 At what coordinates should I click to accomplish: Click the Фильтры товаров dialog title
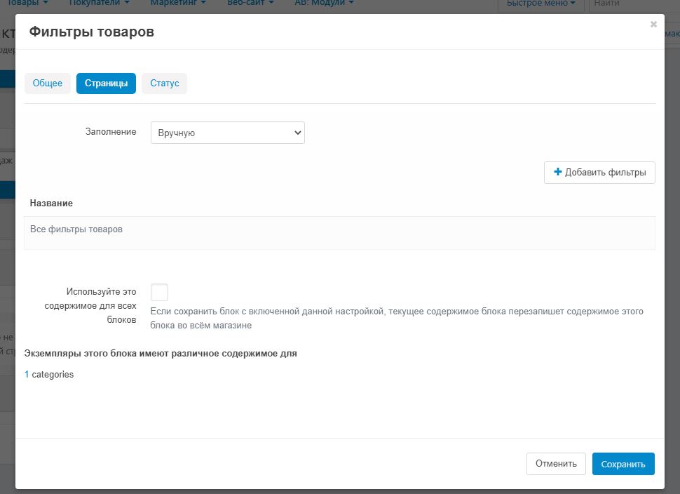coord(92,32)
